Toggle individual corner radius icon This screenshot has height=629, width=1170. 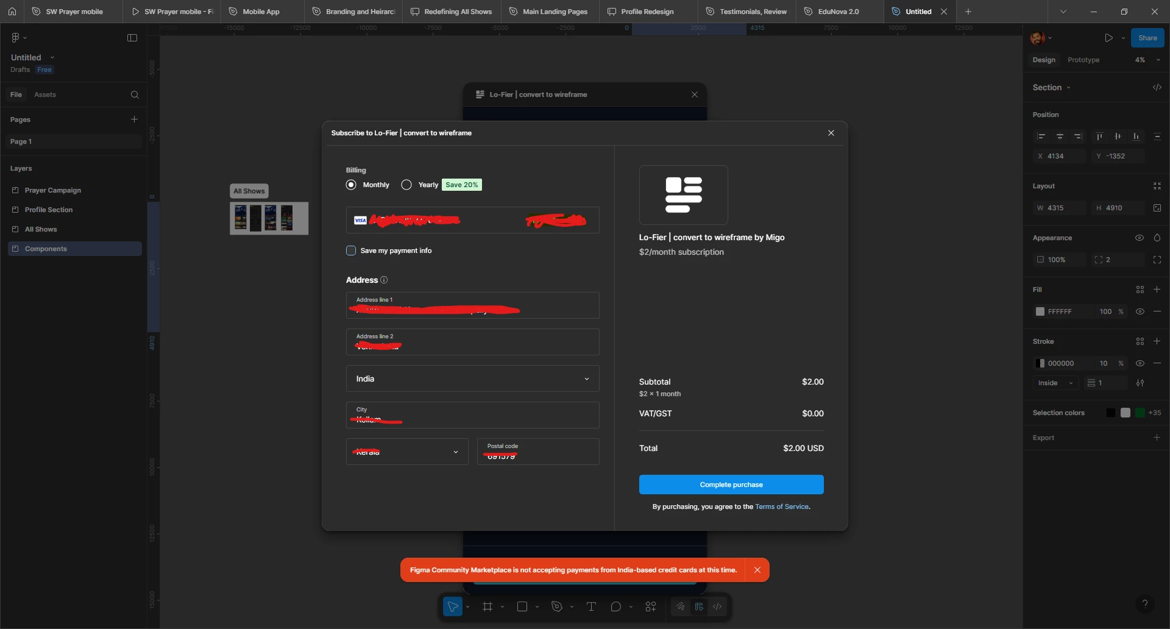1157,260
